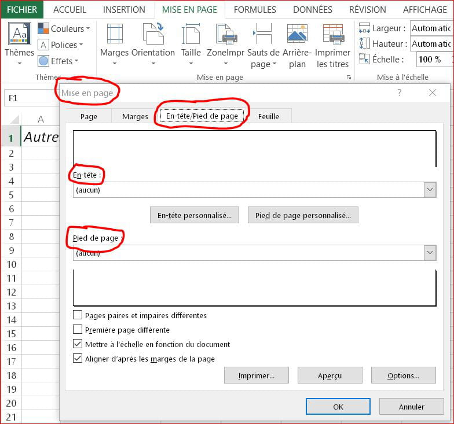454x424 pixels.
Task: Click the Imprimer les titres icon
Action: pyautogui.click(x=333, y=34)
